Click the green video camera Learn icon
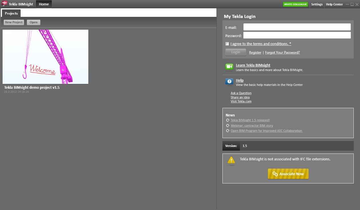Viewport: 360px width, 210px height. 229,67
